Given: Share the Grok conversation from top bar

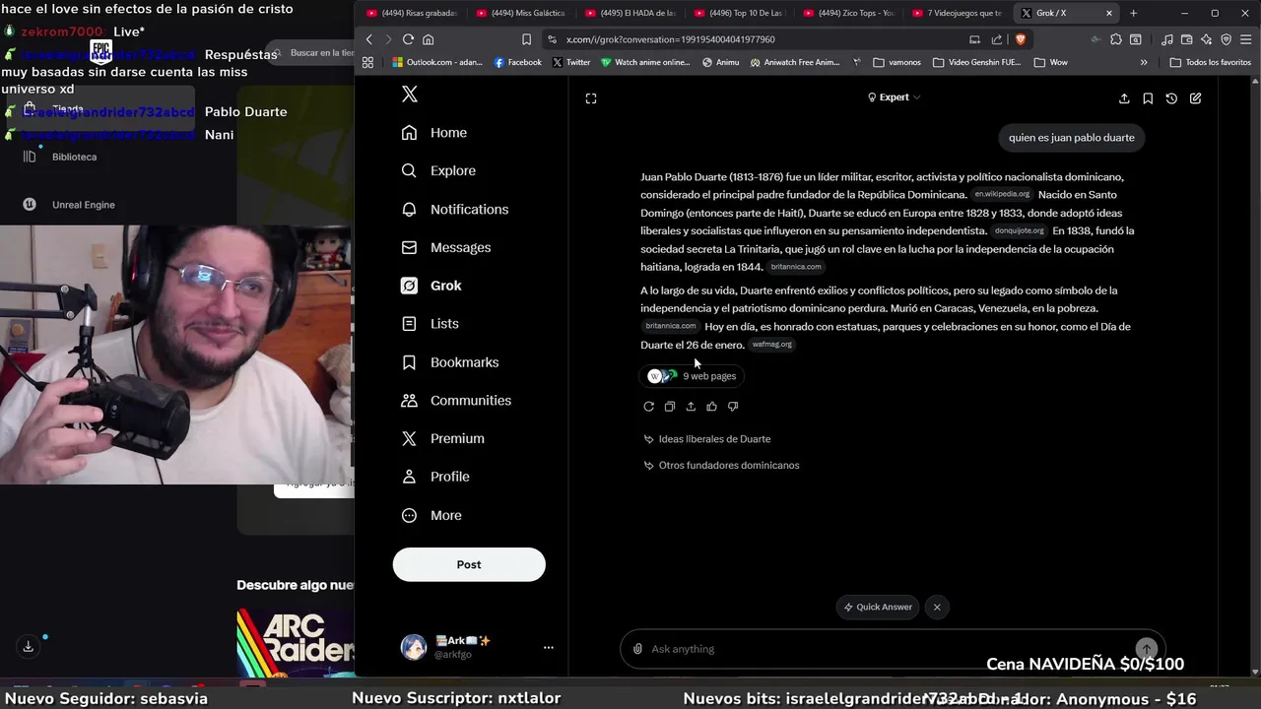Looking at the screenshot, I should 1124,98.
